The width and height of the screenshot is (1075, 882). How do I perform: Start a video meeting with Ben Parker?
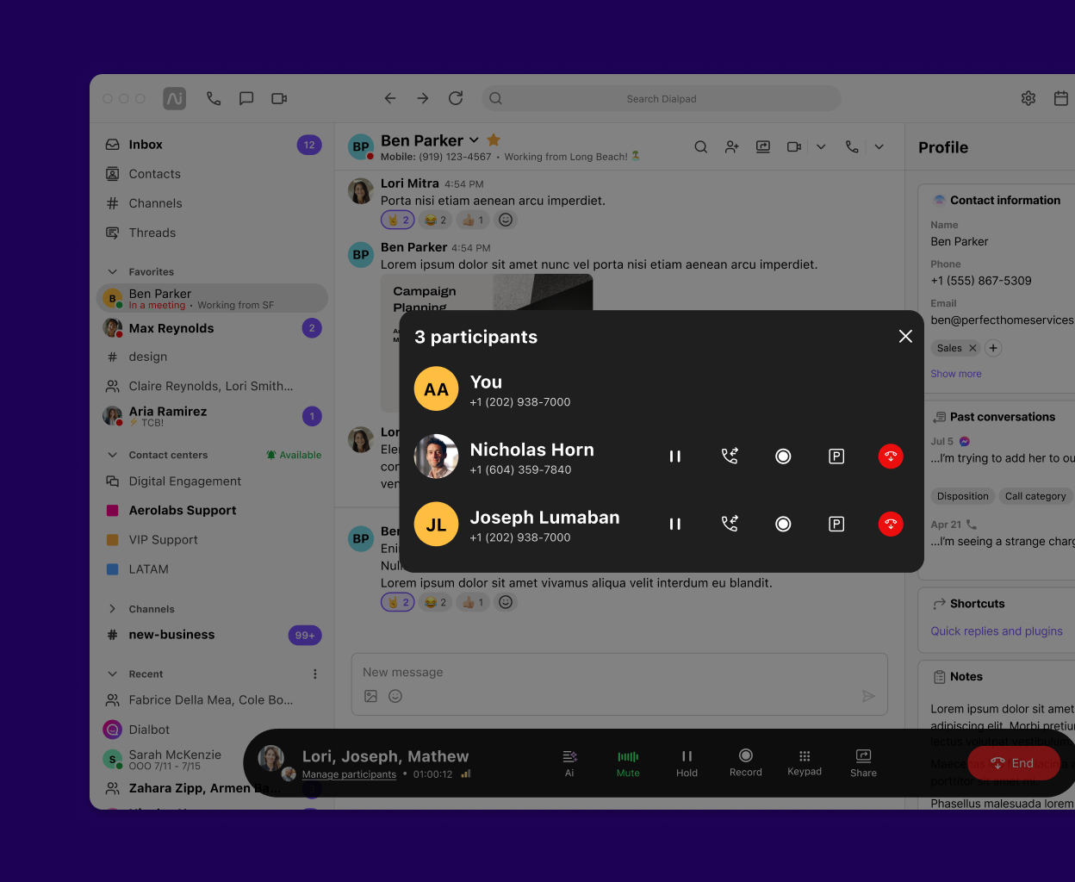[x=793, y=146]
